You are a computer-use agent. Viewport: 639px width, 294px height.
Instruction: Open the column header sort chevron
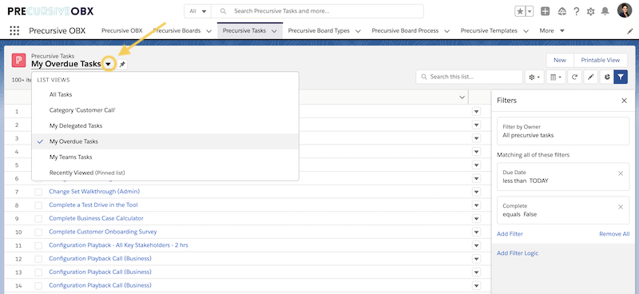pos(462,97)
